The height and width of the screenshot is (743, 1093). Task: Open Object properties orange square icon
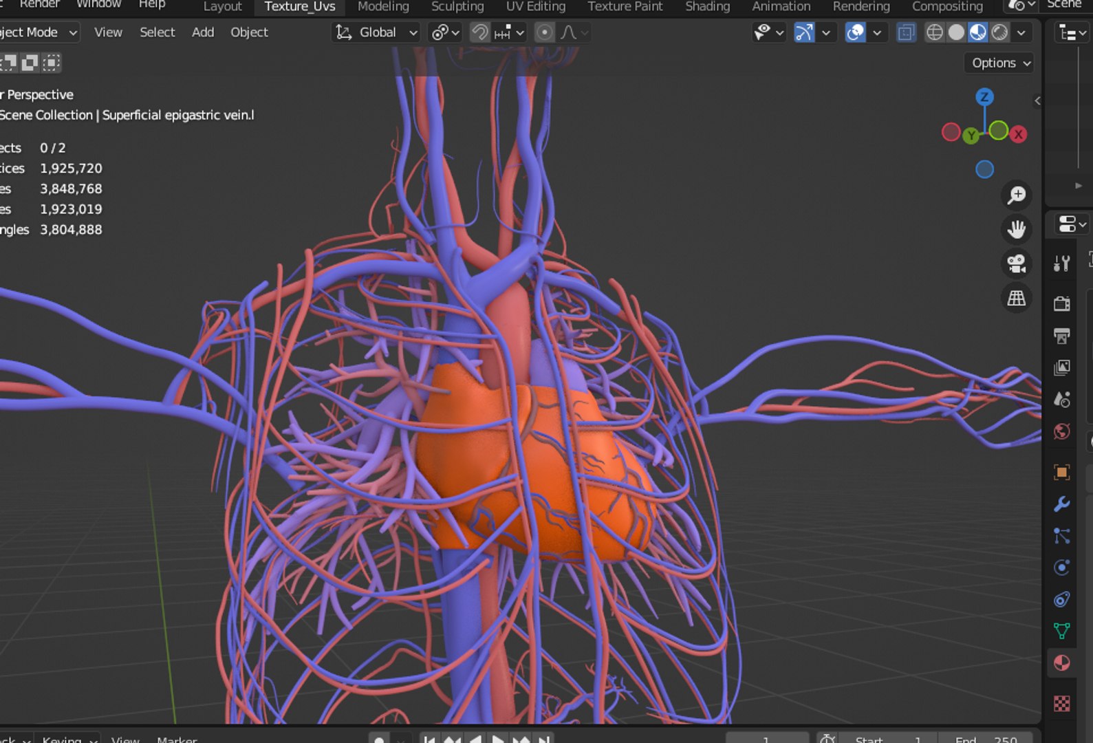[1061, 472]
